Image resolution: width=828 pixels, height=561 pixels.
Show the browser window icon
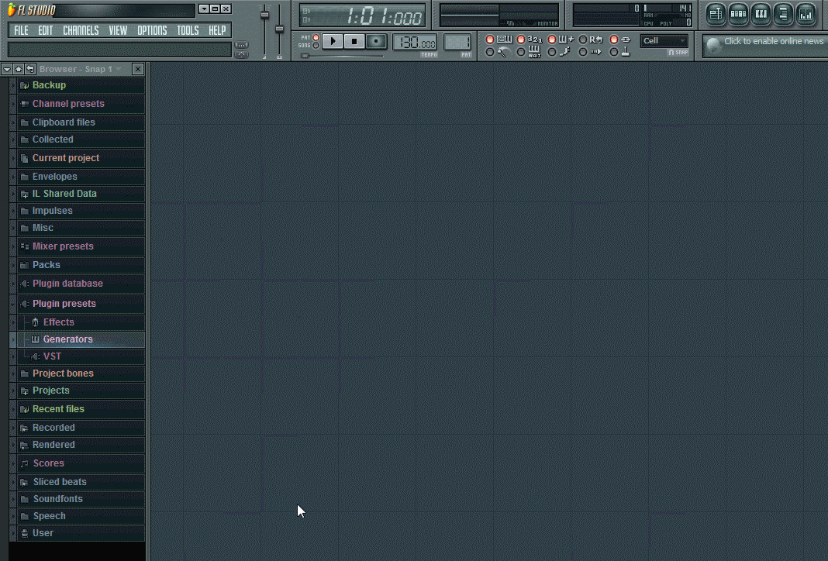(x=783, y=13)
